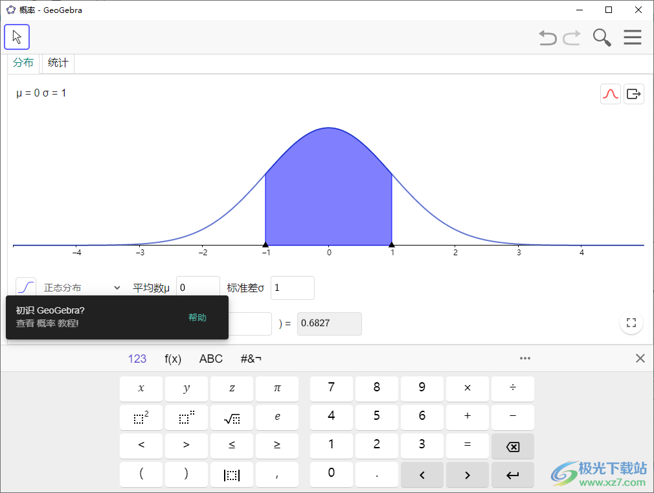Image resolution: width=654 pixels, height=493 pixels.
Task: Move cursor left with arrow key
Action: (x=422, y=475)
